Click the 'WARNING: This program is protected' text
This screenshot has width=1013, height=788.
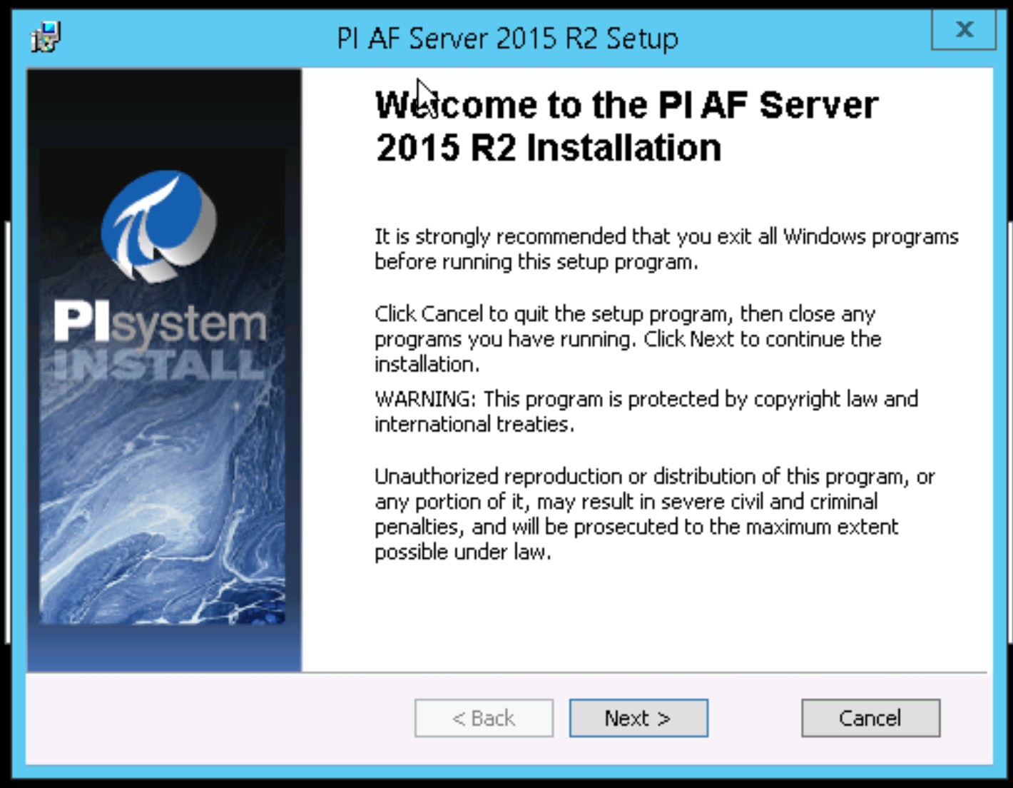646,411
